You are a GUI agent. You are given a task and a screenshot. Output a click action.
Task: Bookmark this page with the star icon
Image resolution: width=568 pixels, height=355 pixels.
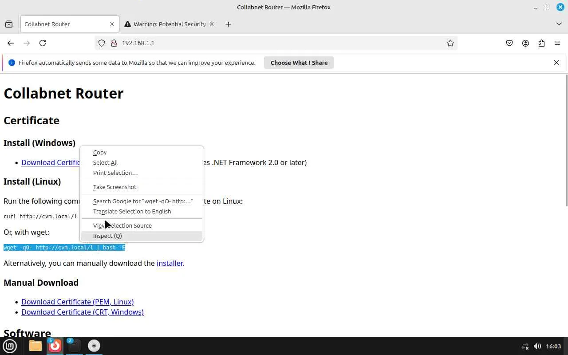(450, 43)
